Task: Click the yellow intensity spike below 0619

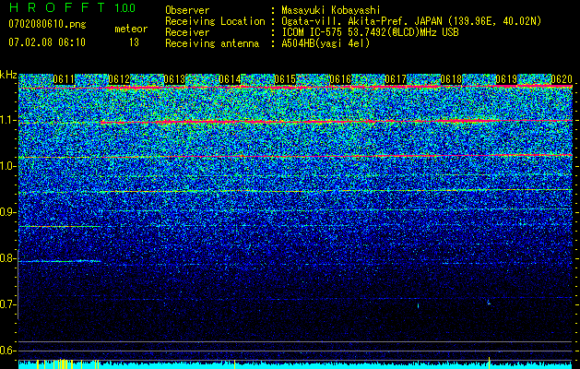Action: tap(490, 363)
